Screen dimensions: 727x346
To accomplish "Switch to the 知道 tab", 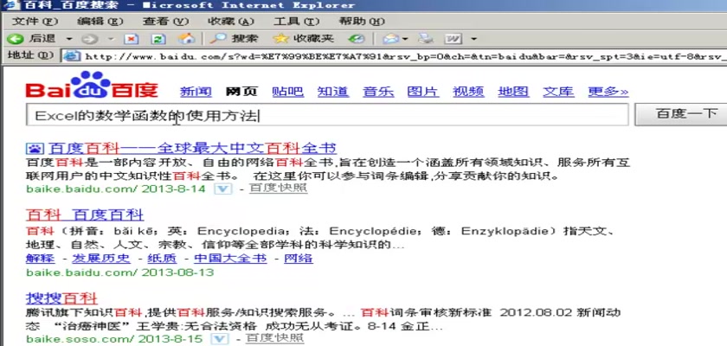I will (333, 92).
